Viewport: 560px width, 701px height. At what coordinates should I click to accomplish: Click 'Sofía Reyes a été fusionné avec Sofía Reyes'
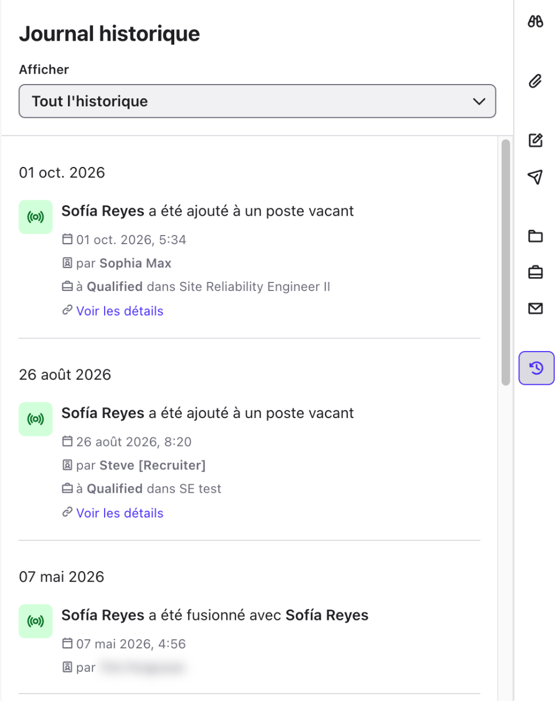(x=215, y=615)
